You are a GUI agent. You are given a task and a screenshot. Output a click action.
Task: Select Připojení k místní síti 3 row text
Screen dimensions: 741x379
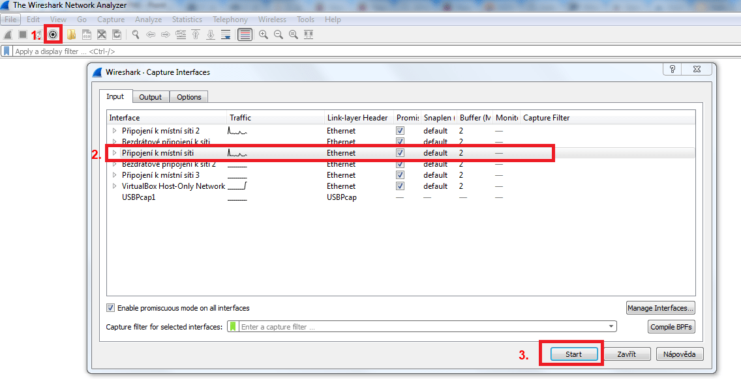click(160, 175)
